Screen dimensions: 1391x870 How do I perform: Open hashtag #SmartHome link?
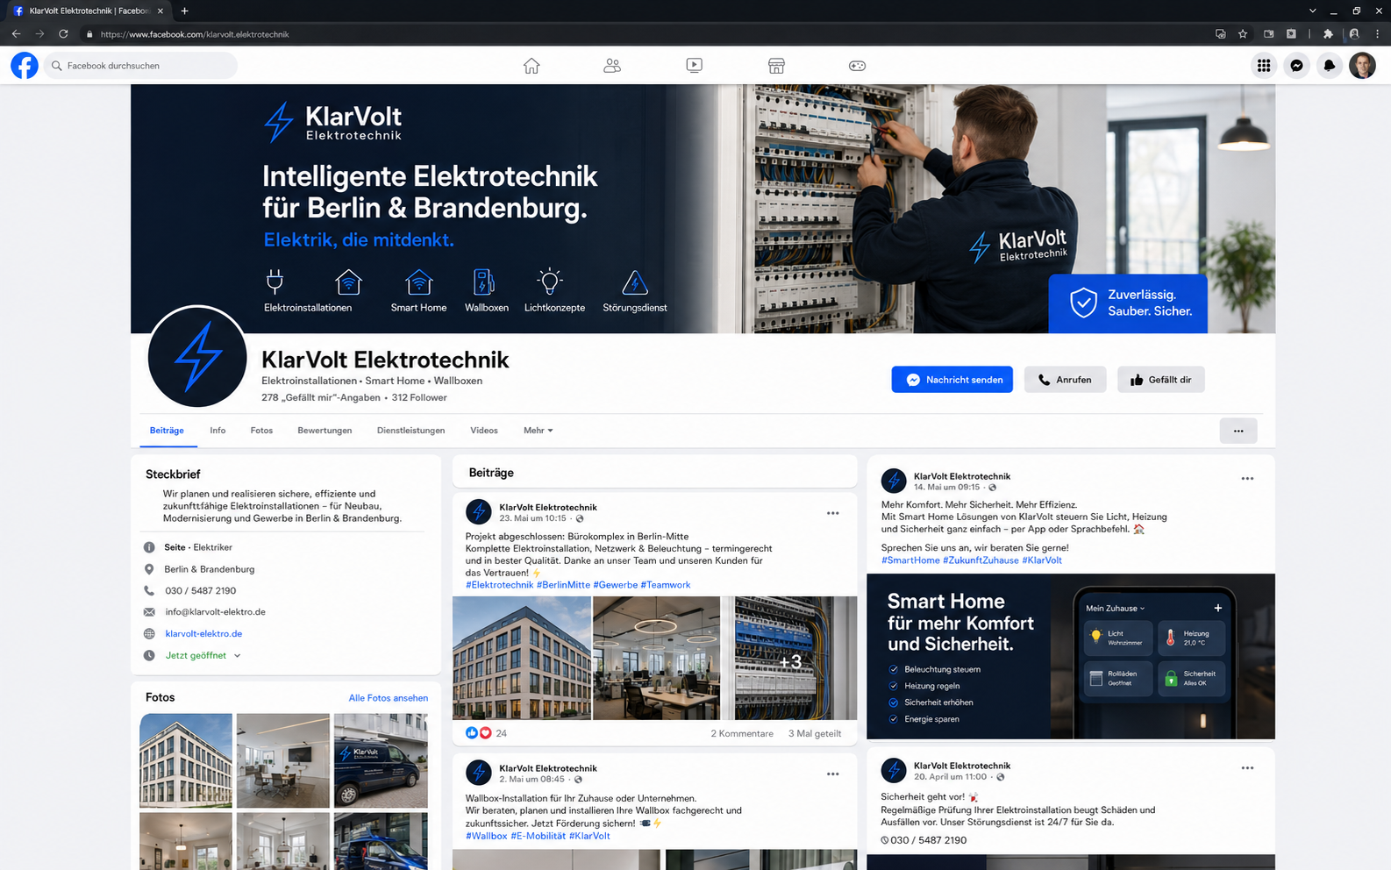[910, 560]
